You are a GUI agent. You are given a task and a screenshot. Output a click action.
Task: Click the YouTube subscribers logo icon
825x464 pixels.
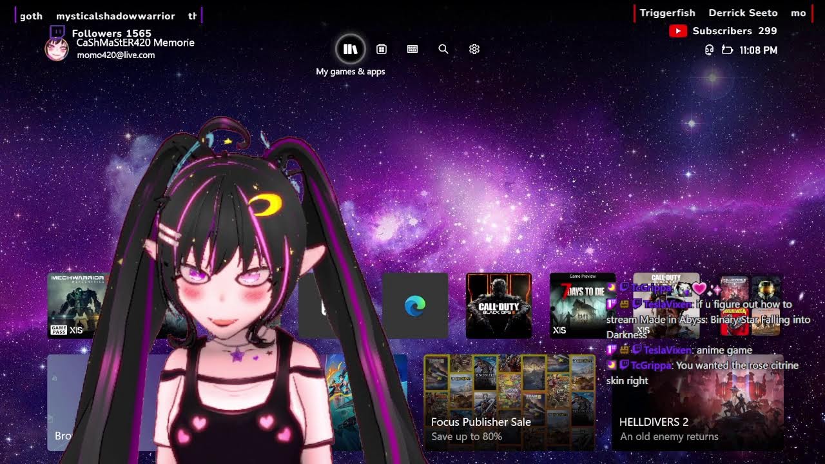678,31
